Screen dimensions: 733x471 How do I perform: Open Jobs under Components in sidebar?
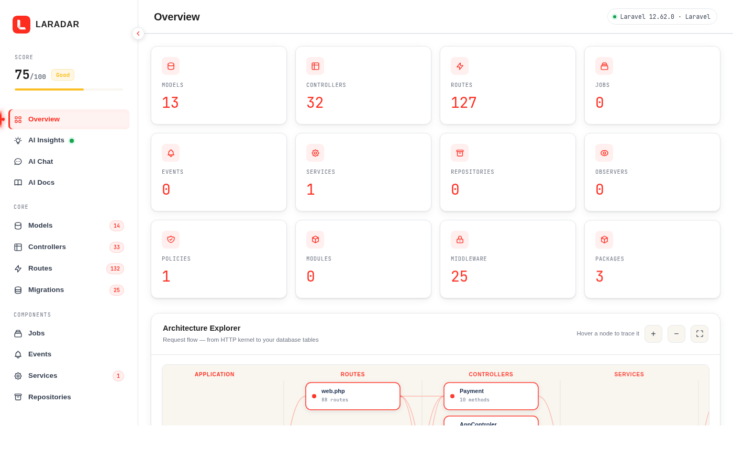click(x=69, y=333)
